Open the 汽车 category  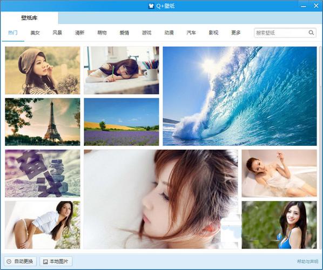click(x=191, y=32)
